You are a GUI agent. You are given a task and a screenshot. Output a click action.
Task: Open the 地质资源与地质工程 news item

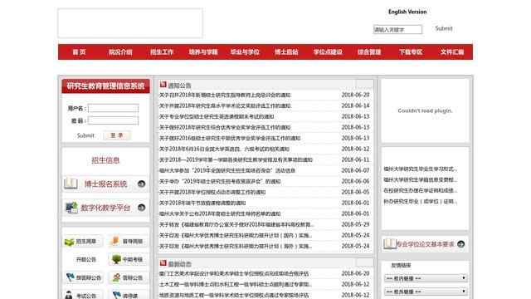pyautogui.click(x=234, y=295)
